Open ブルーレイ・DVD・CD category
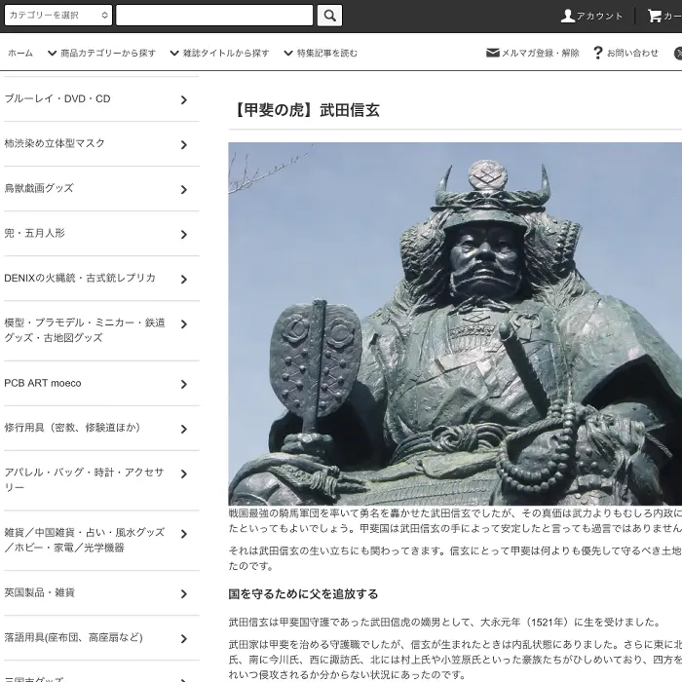The image size is (682, 682). [x=57, y=98]
